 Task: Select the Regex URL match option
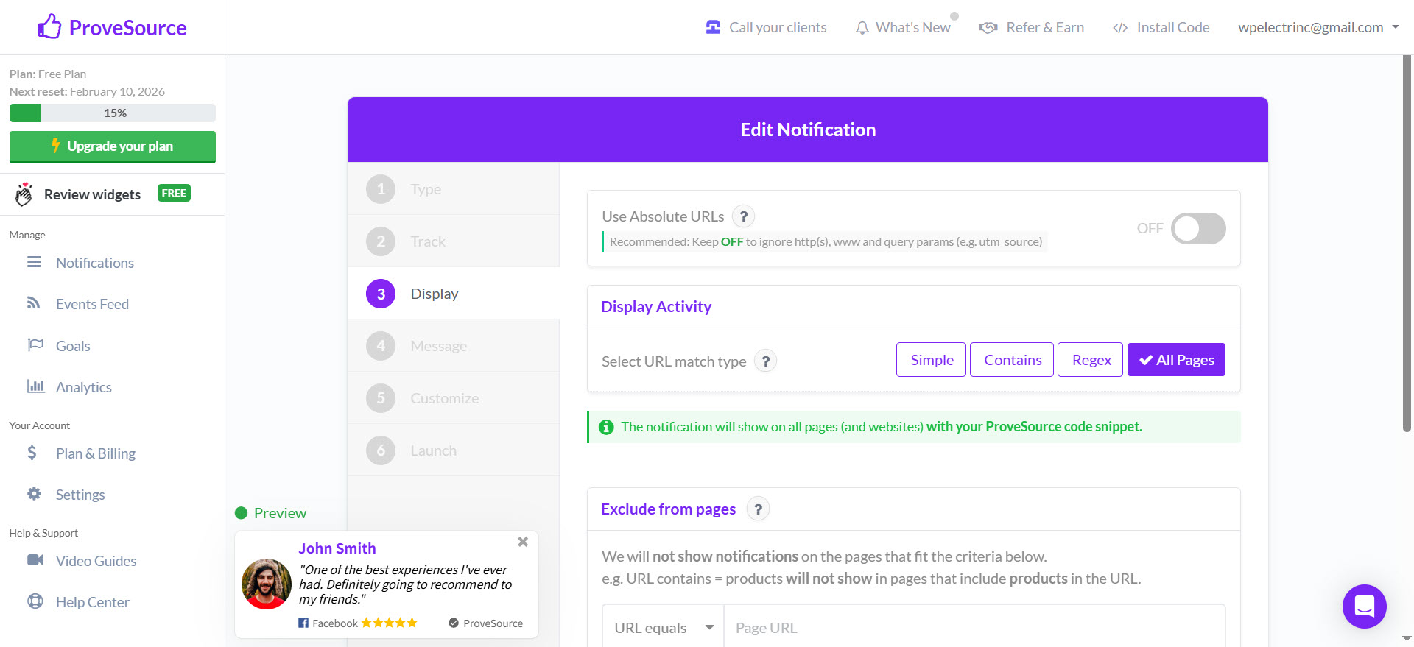1091,360
